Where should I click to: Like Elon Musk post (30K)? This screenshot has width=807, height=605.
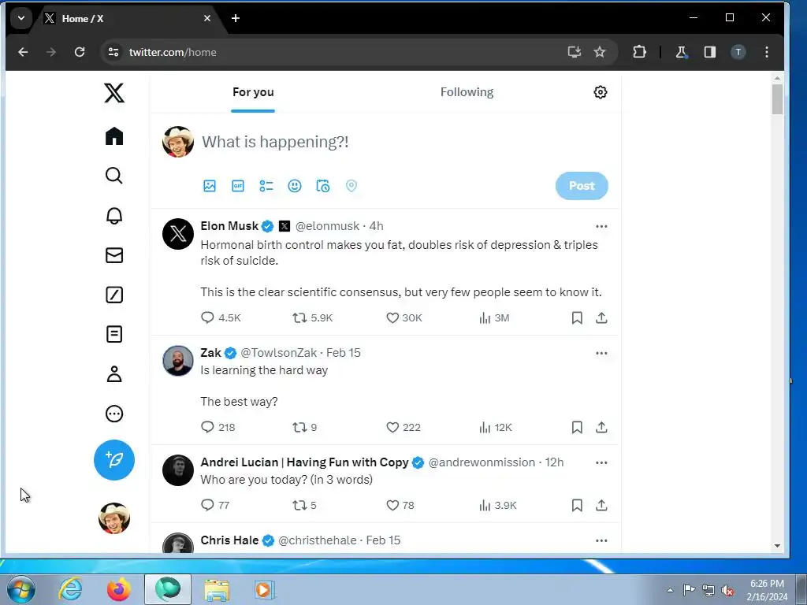(x=404, y=318)
